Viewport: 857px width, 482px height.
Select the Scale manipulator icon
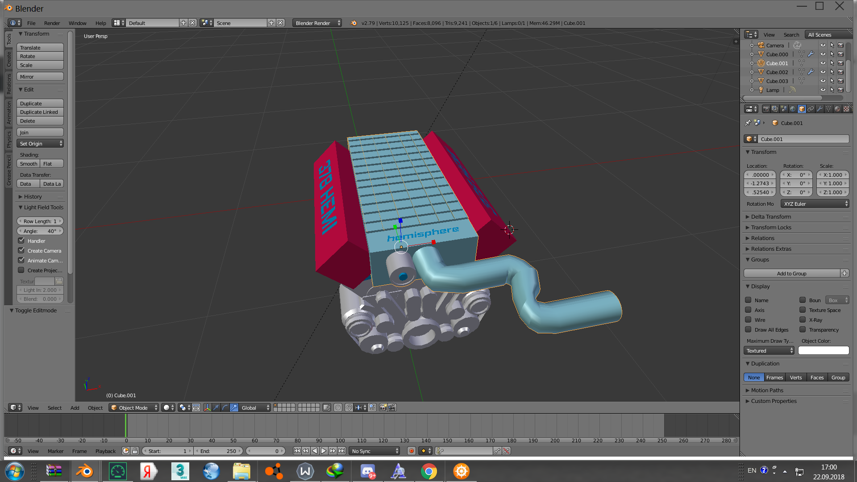pyautogui.click(x=234, y=408)
